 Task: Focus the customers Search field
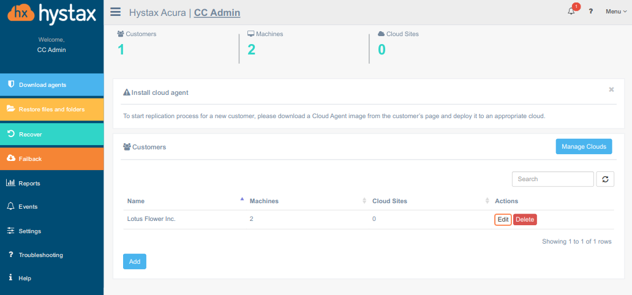(x=552, y=179)
